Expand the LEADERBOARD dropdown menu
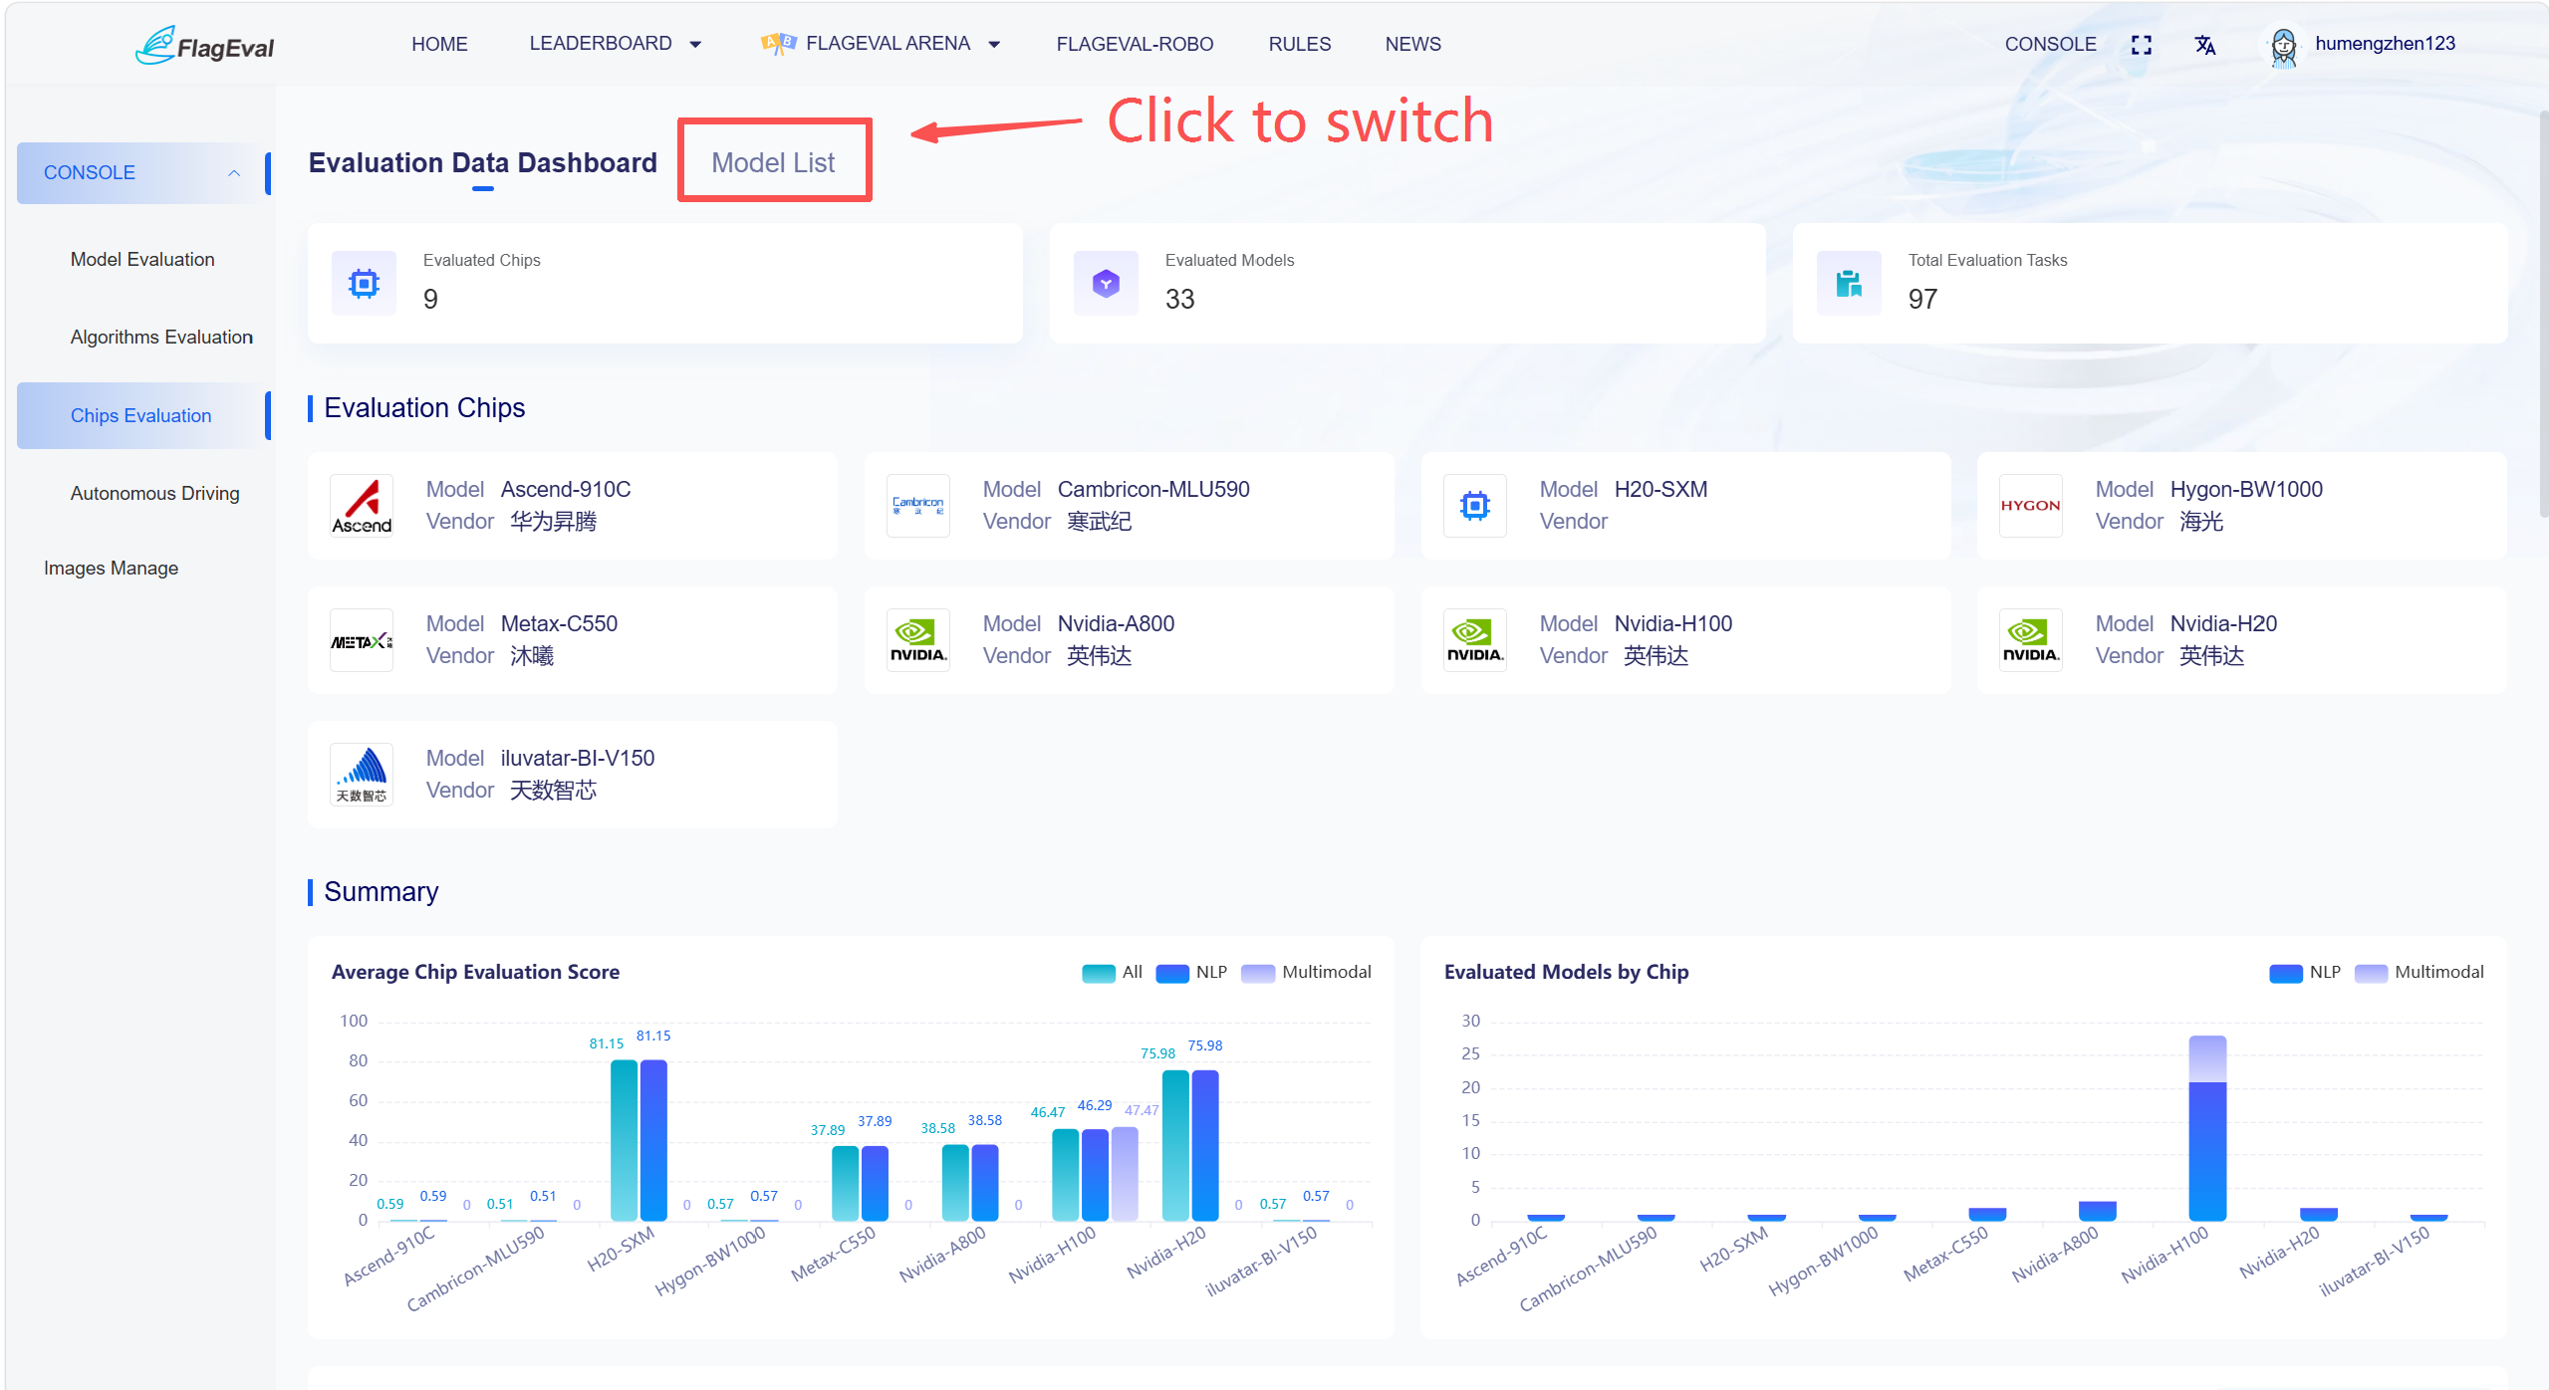The image size is (2549, 1390). click(615, 44)
